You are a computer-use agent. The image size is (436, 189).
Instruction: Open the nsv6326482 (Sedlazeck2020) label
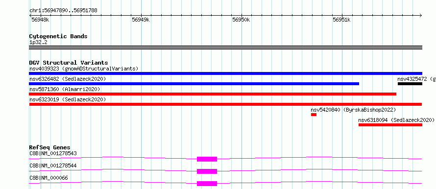tap(68, 79)
